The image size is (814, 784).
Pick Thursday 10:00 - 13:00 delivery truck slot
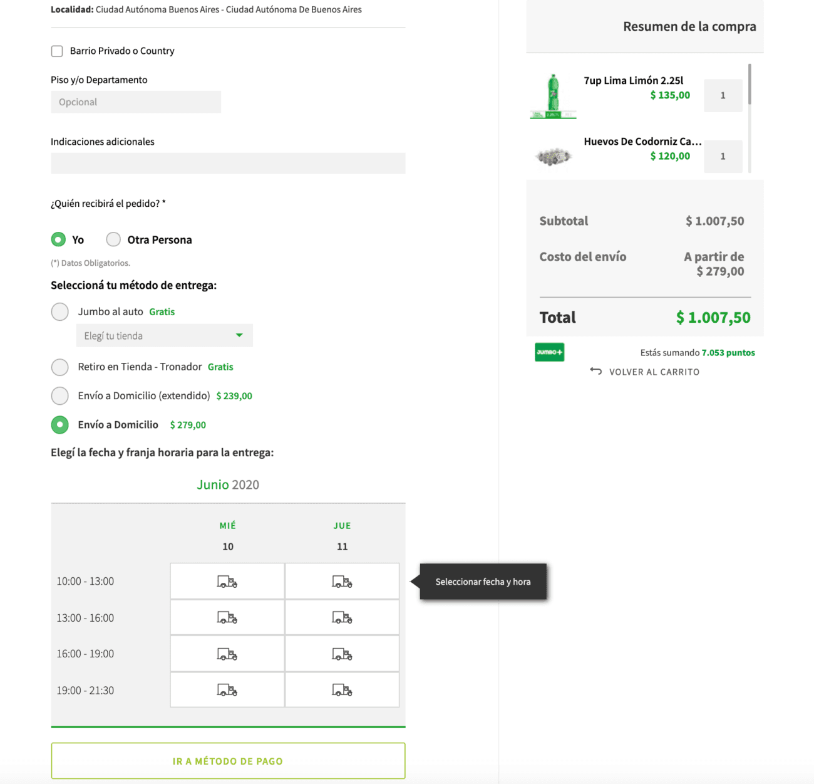[342, 582]
